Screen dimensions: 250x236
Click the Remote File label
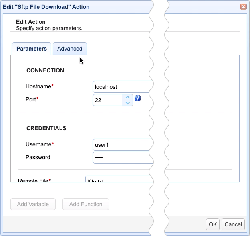coord(34,181)
